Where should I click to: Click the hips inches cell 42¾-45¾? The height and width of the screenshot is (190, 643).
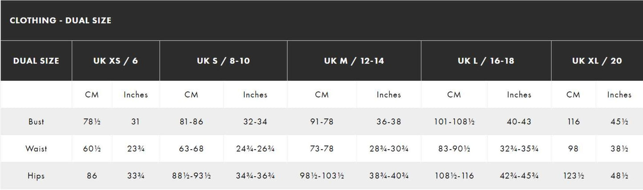click(519, 176)
